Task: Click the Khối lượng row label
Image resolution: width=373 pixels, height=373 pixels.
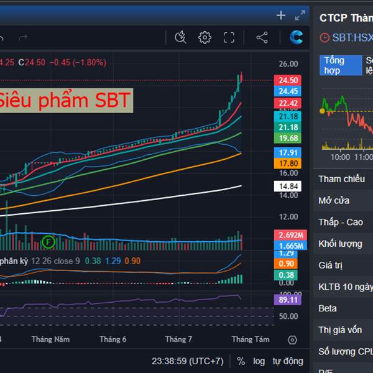Action: [x=341, y=244]
